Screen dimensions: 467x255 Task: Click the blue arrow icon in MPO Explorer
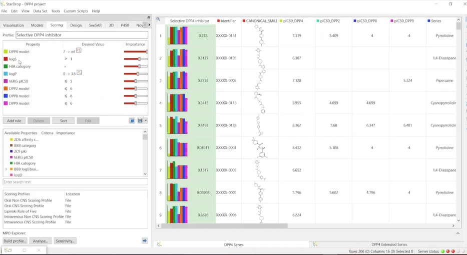pos(145,240)
